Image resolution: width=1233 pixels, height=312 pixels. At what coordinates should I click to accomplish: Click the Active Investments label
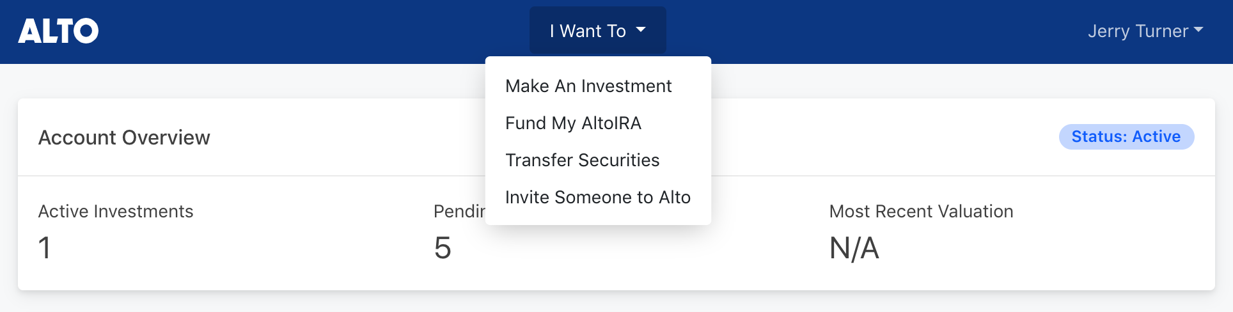coord(116,212)
